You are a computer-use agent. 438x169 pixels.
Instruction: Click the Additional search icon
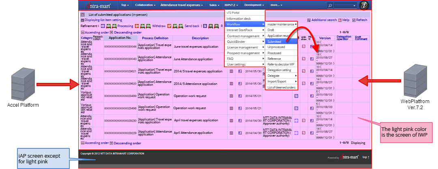309,20
